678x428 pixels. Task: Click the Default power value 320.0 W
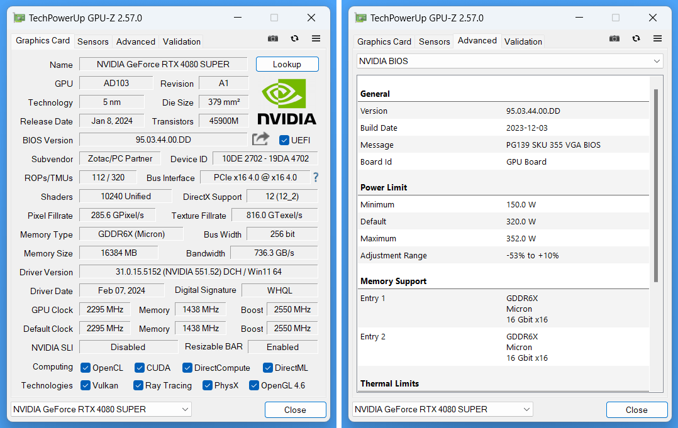point(521,222)
